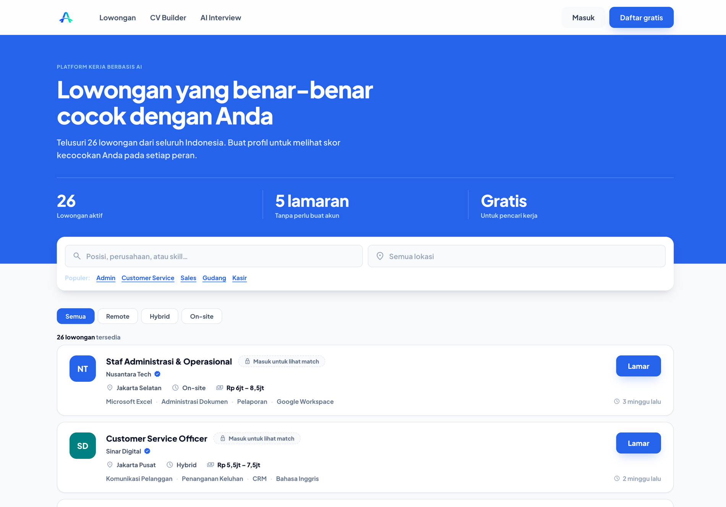This screenshot has width=726, height=507.
Task: Click the 5 lamaran statistic
Action: point(312,201)
